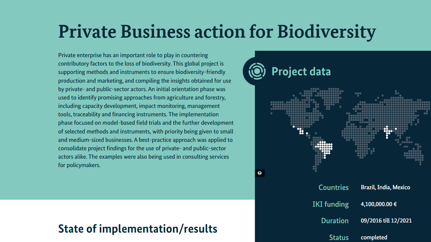Click the 'State of implementation/results' heading
The width and height of the screenshot is (431, 242).
tap(138, 229)
